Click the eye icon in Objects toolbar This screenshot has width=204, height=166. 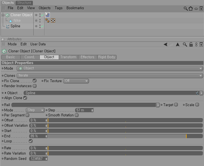(196, 9)
